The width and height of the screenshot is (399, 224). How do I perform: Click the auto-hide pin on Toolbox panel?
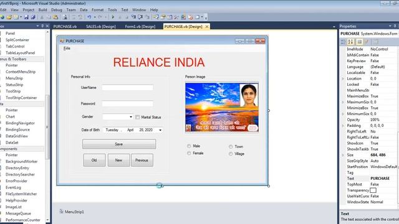point(42,26)
